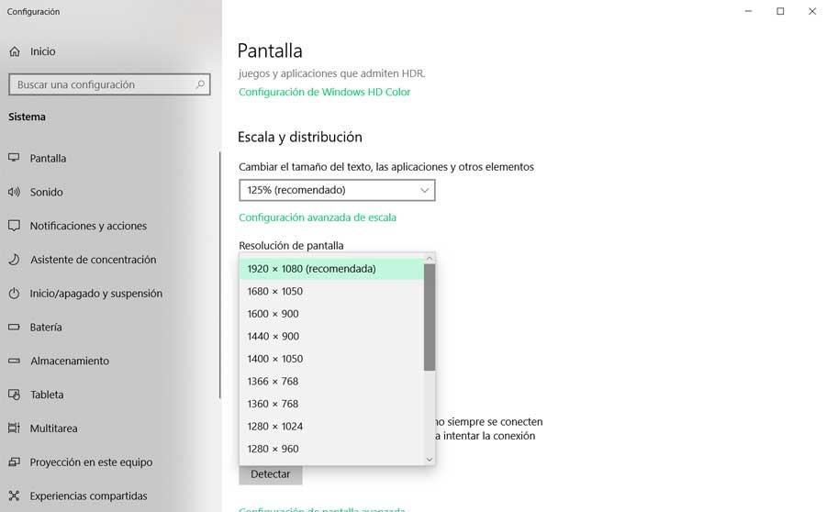This screenshot has height=512, width=826.
Task: Select the 1280 × 960 resolution
Action: pyautogui.click(x=331, y=449)
